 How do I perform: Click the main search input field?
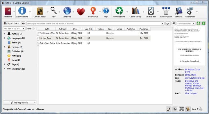pos(94,24)
